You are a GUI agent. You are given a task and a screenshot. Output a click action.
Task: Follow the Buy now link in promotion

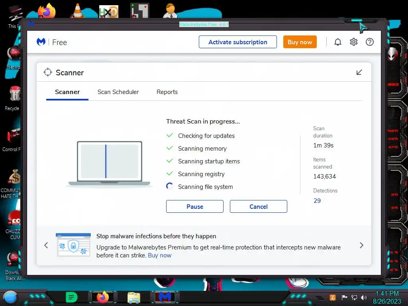(x=159, y=255)
